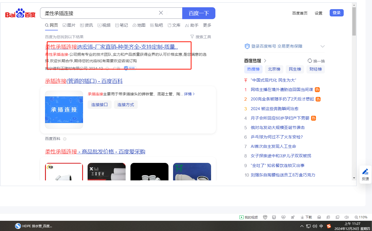
Task: Click the shield security icon in status bar
Action: 265,217
